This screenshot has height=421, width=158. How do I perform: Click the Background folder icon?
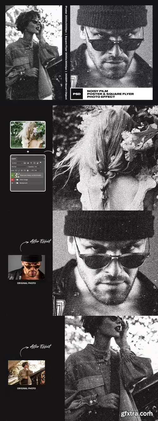[17, 183]
